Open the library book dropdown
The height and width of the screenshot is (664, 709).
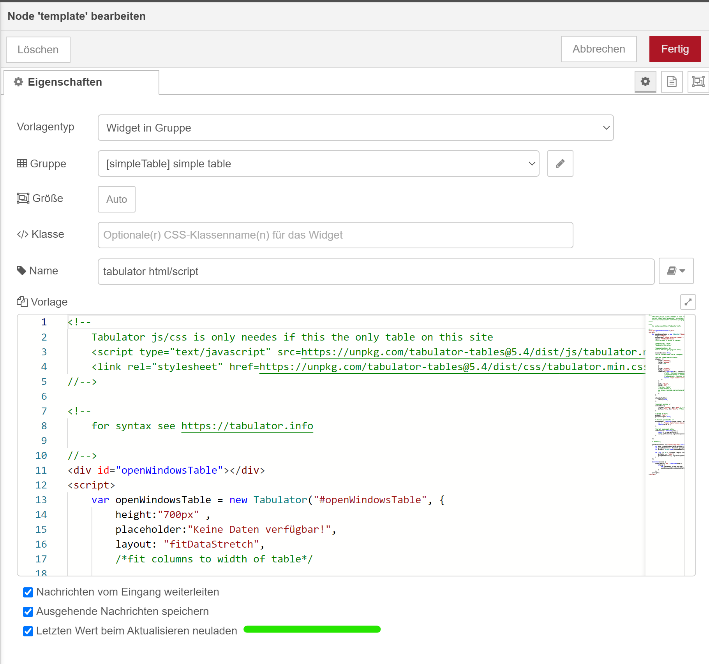click(x=676, y=271)
